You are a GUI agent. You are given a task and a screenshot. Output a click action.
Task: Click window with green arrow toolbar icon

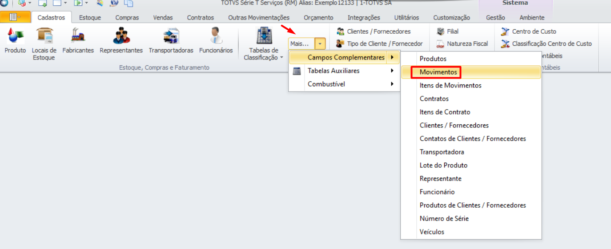pyautogui.click(x=43, y=3)
